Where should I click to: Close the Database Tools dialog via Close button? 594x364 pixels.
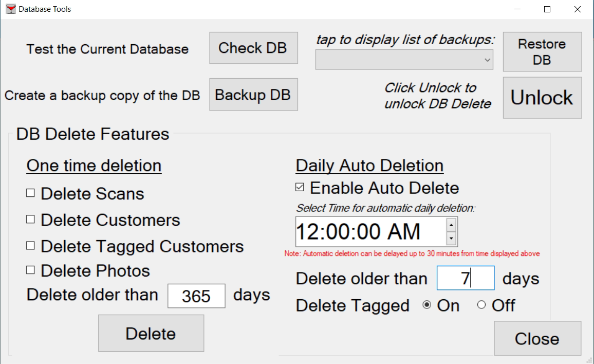coord(537,338)
